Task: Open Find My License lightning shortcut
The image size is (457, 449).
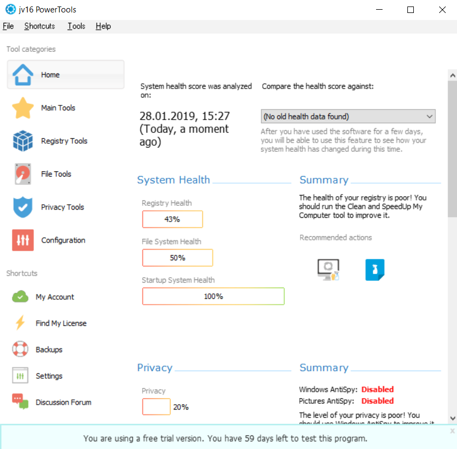Action: tap(20, 323)
